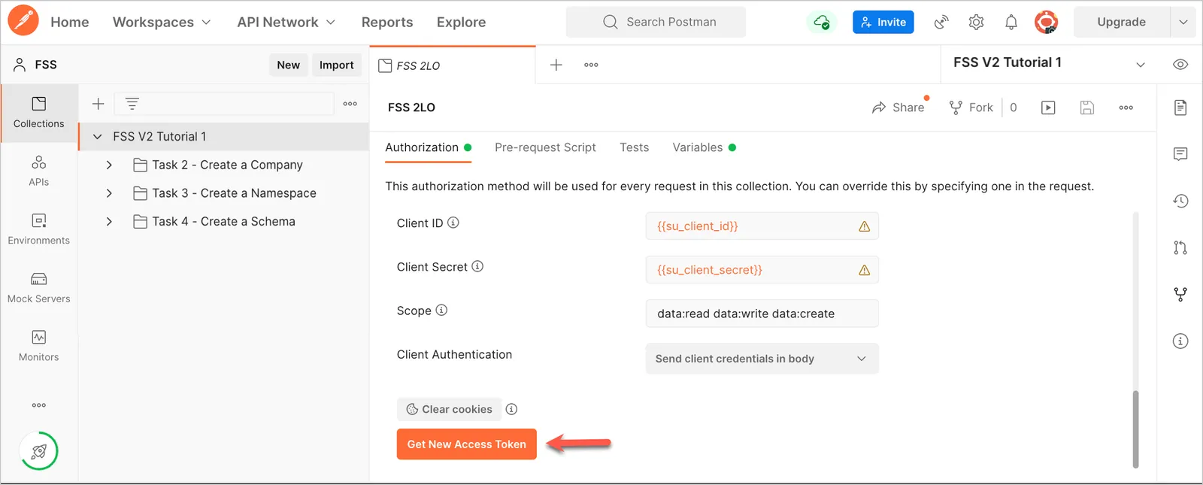
Task: Click the Postman logo icon
Action: (x=23, y=21)
